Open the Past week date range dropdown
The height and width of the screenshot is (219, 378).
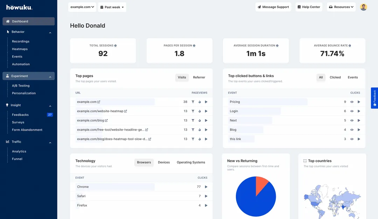pyautogui.click(x=112, y=7)
